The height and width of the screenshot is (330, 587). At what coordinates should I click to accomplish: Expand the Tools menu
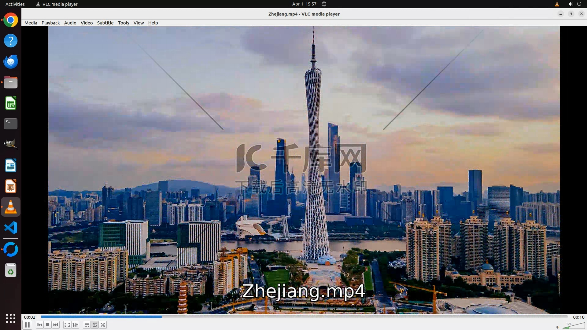[124, 23]
